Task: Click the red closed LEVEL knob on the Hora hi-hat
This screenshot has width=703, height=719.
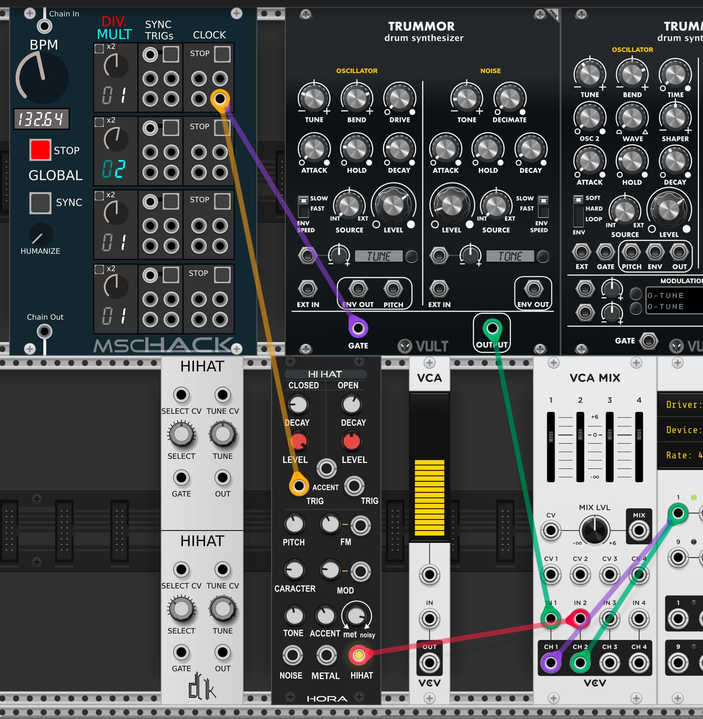Action: pyautogui.click(x=299, y=441)
